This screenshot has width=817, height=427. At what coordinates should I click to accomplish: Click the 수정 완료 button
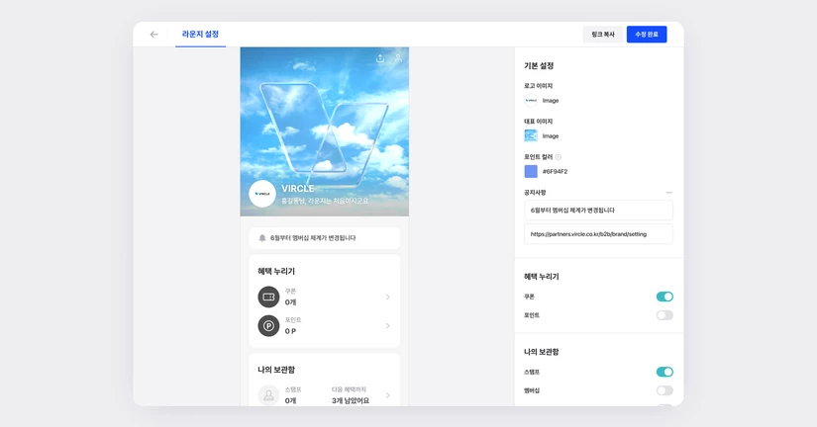pos(647,35)
